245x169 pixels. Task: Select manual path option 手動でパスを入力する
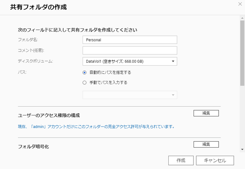click(85, 83)
